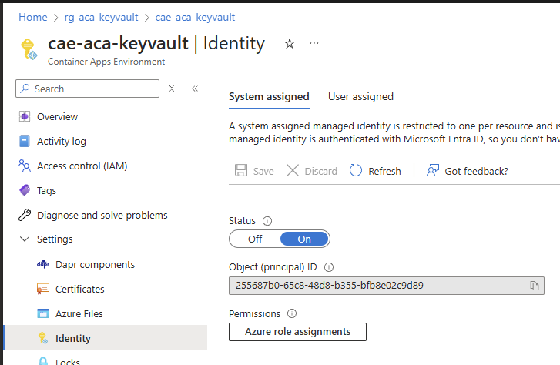Collapse the sidebar with double chevron
The image size is (560, 365).
[195, 89]
